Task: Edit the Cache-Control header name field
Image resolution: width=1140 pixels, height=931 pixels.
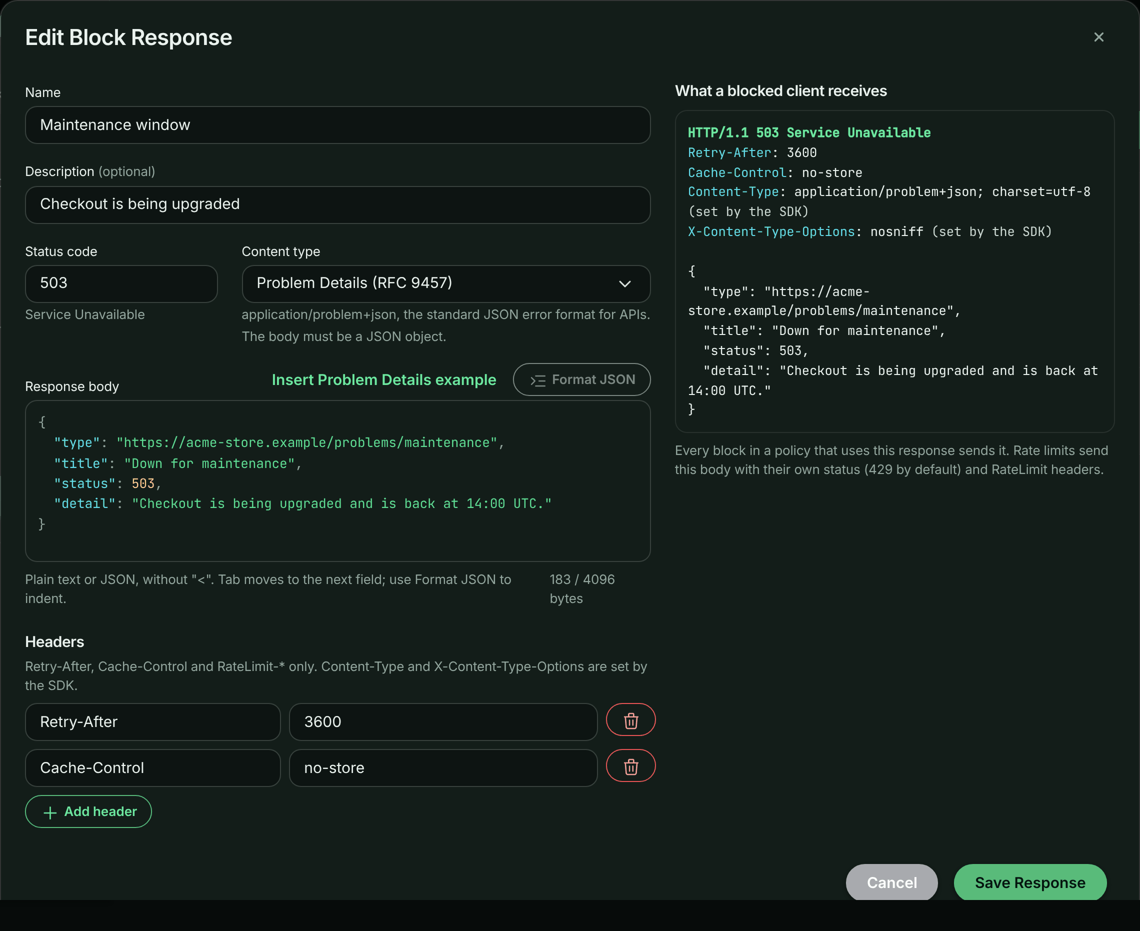Action: point(153,768)
